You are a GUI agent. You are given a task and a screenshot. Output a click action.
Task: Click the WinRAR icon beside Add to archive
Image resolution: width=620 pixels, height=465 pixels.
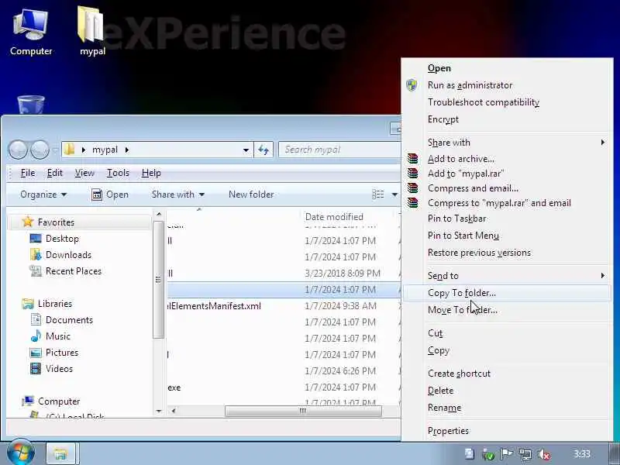pos(412,159)
